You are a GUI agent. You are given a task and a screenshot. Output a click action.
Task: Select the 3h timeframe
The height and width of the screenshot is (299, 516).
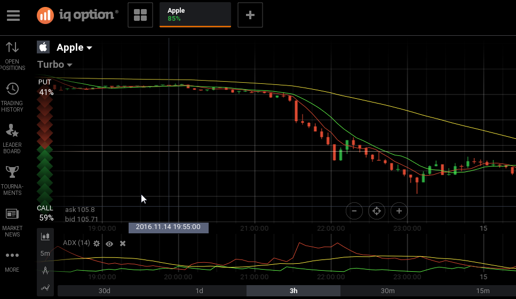pos(293,291)
